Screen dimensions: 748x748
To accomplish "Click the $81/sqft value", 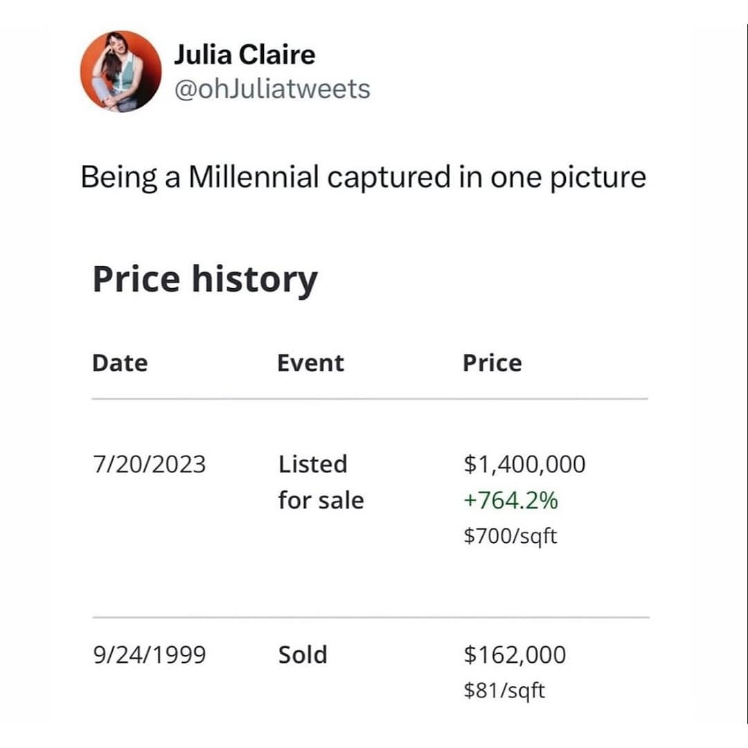I will (x=504, y=691).
